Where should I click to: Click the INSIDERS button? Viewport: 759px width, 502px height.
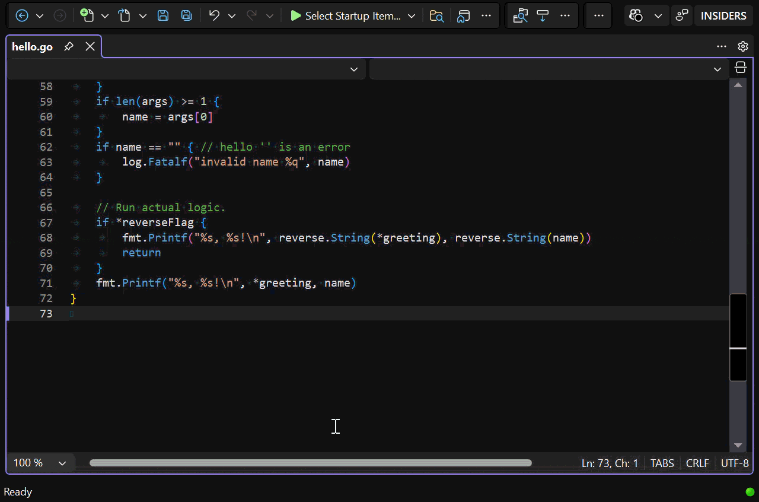click(723, 16)
